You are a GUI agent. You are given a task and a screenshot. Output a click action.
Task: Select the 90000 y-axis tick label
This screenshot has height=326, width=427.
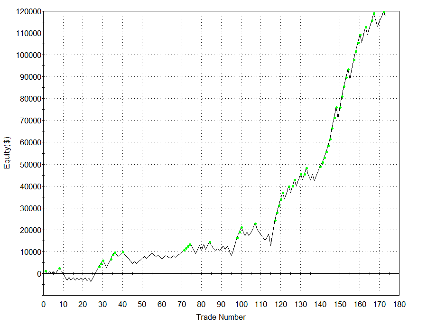pyautogui.click(x=27, y=77)
